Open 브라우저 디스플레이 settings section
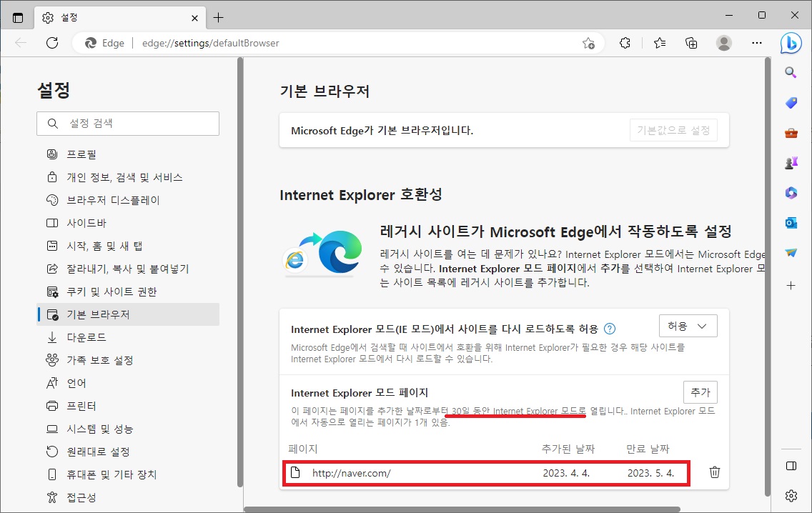This screenshot has width=812, height=513. click(x=128, y=200)
